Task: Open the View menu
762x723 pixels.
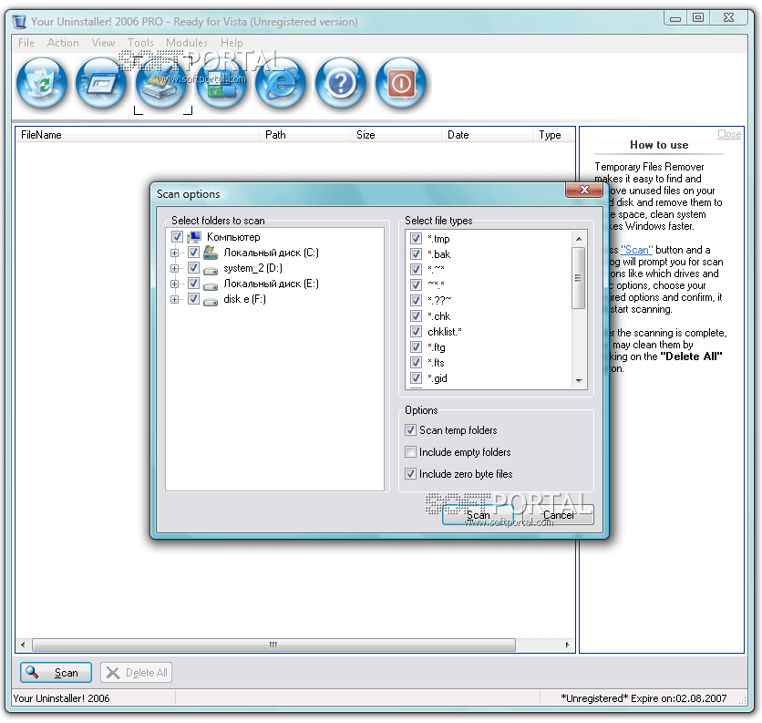Action: tap(103, 43)
